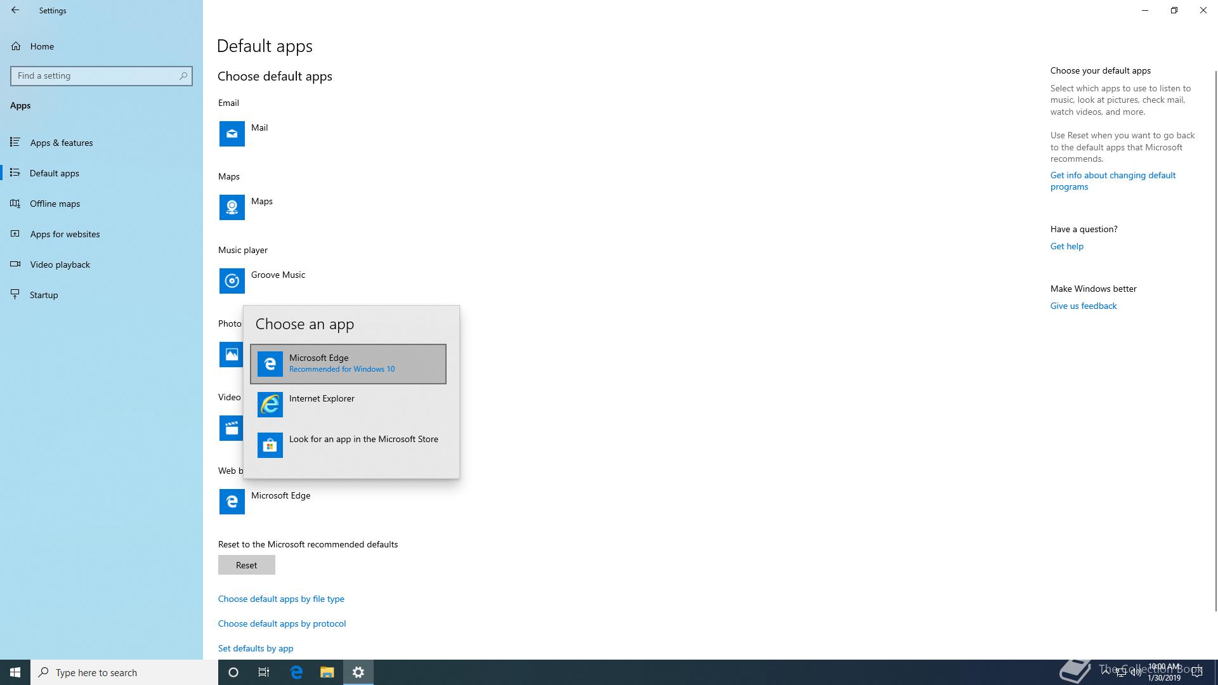1218x685 pixels.
Task: Launch Microsoft Edge from the taskbar
Action: pyautogui.click(x=296, y=672)
